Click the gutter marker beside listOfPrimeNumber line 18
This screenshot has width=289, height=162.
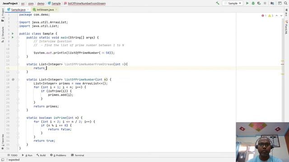[13, 80]
